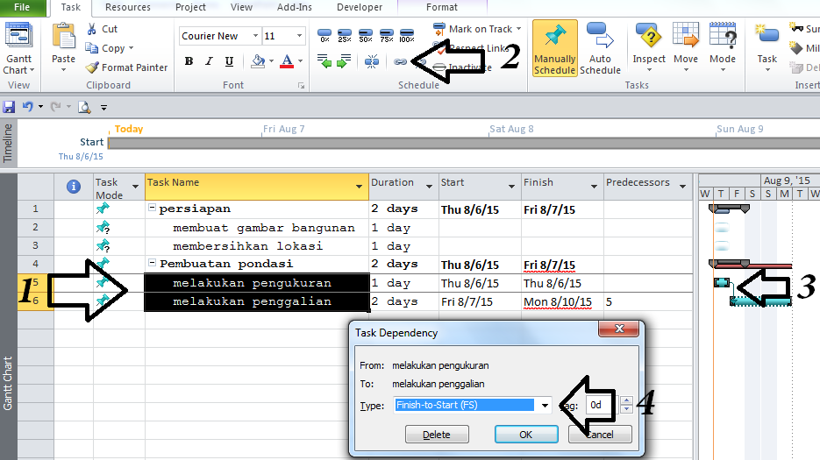The height and width of the screenshot is (460, 820).
Task: Toggle Manually Schedule mode
Action: (x=555, y=48)
